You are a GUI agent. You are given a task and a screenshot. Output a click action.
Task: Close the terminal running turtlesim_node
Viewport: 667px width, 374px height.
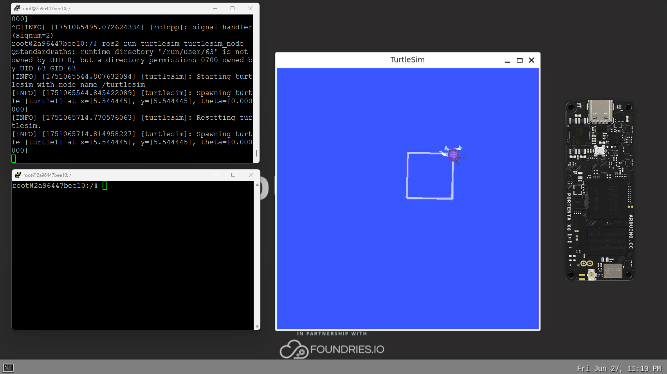point(251,8)
